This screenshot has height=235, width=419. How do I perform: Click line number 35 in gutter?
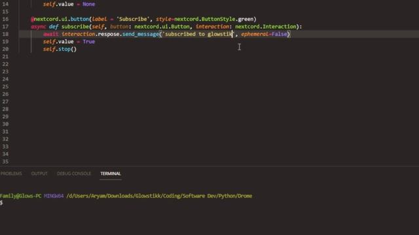pyautogui.click(x=5, y=161)
